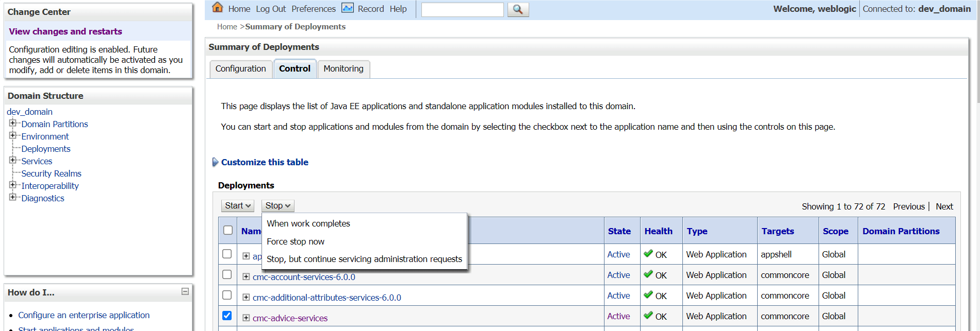
Task: Check the cmc-additional-attributes-services-6.0.0 checkbox
Action: click(227, 295)
